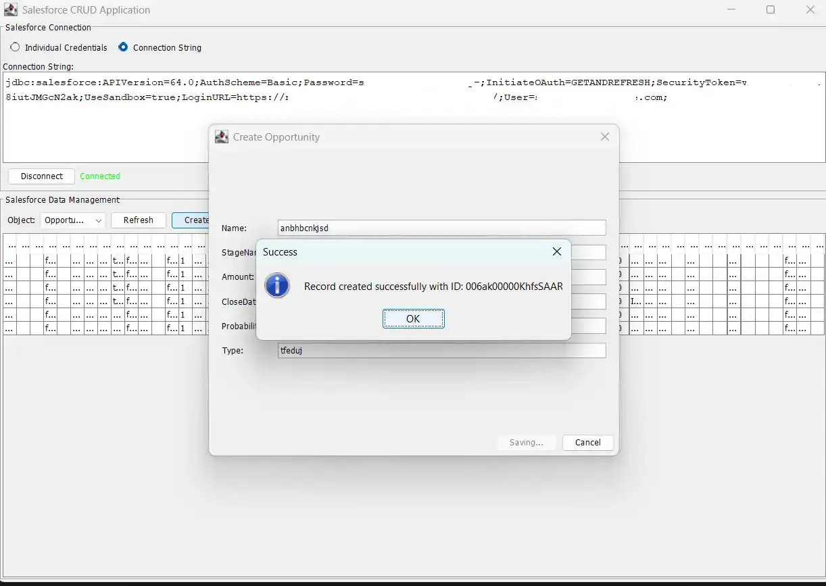Screen dimensions: 826x586
Task: Close the main Salesforce CRUD Application window
Action: tap(810, 10)
